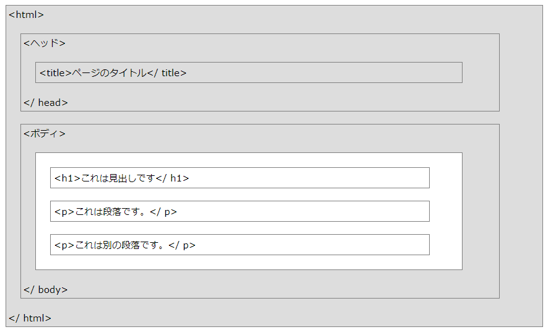
Task: Click the closing </ p> after これは別の段落です。
Action: point(181,245)
